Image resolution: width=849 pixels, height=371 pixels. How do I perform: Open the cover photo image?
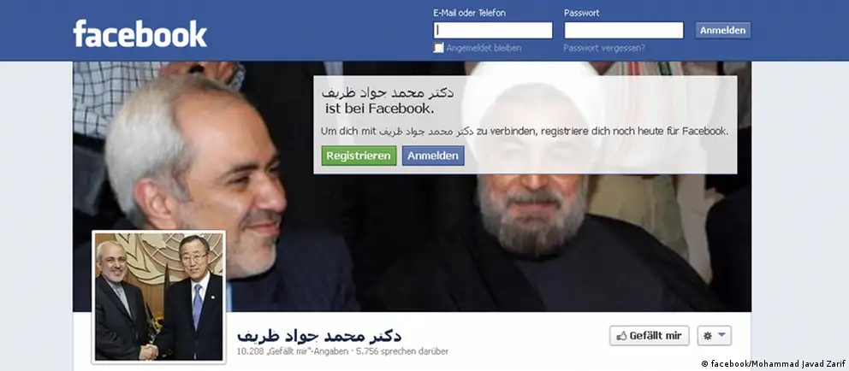(412, 186)
